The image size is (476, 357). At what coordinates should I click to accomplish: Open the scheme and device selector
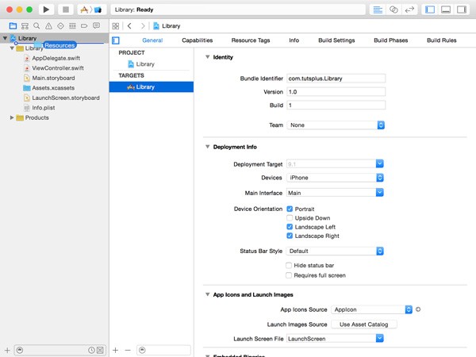coord(91,10)
